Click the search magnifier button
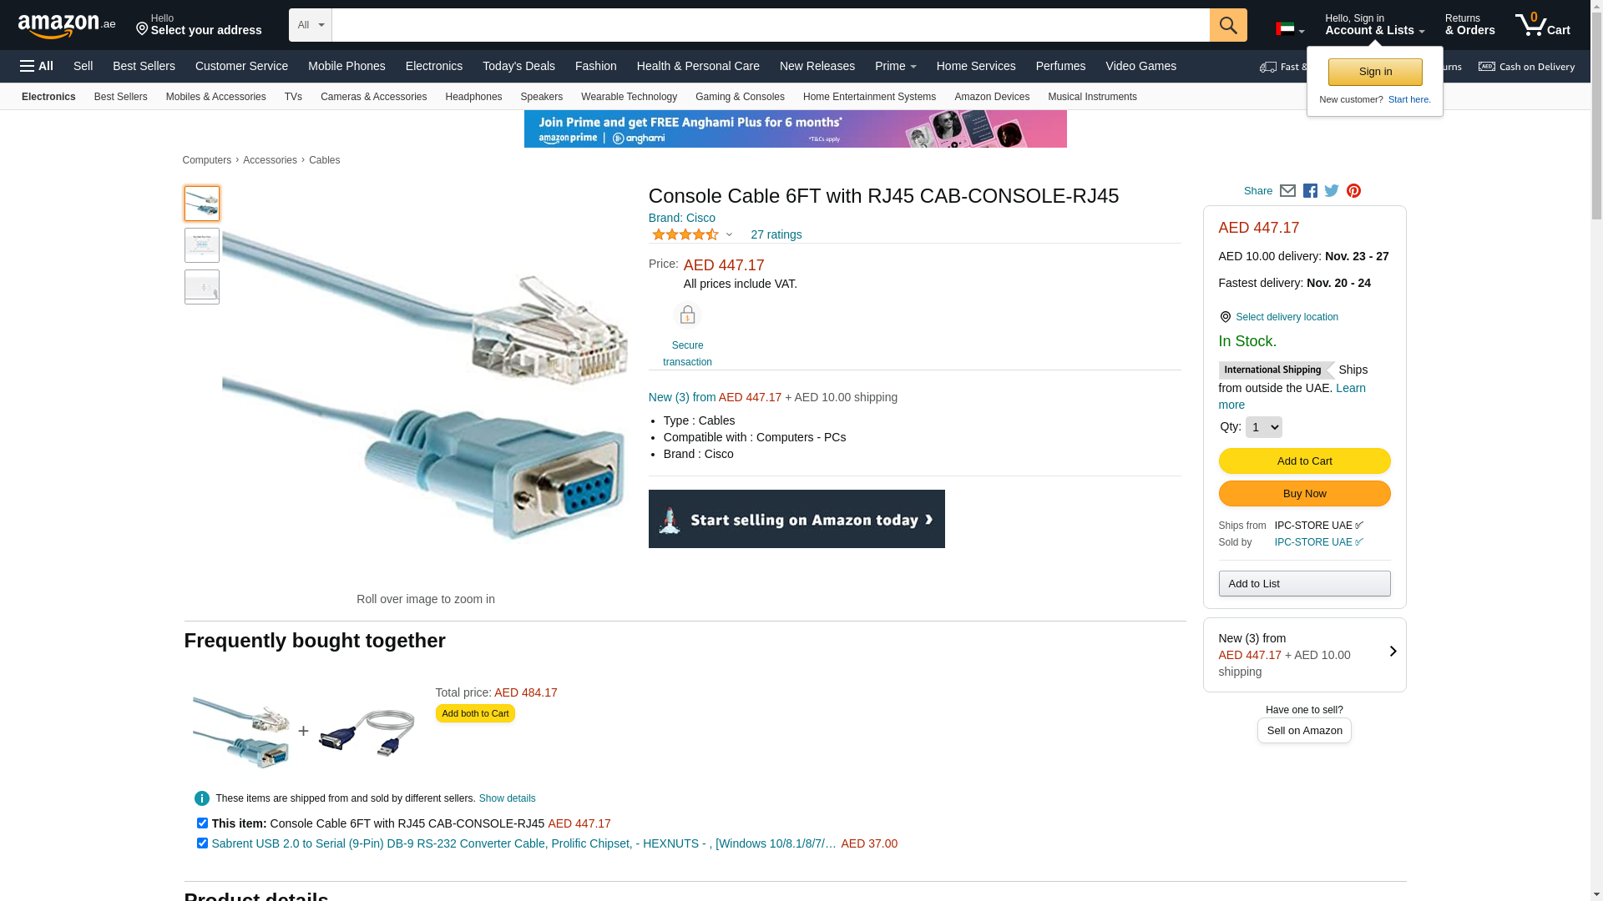Screen dimensions: 1603x901 click(x=1227, y=25)
